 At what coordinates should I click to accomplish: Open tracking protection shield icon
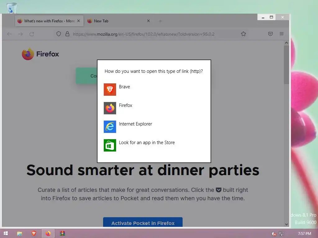pyautogui.click(x=59, y=34)
